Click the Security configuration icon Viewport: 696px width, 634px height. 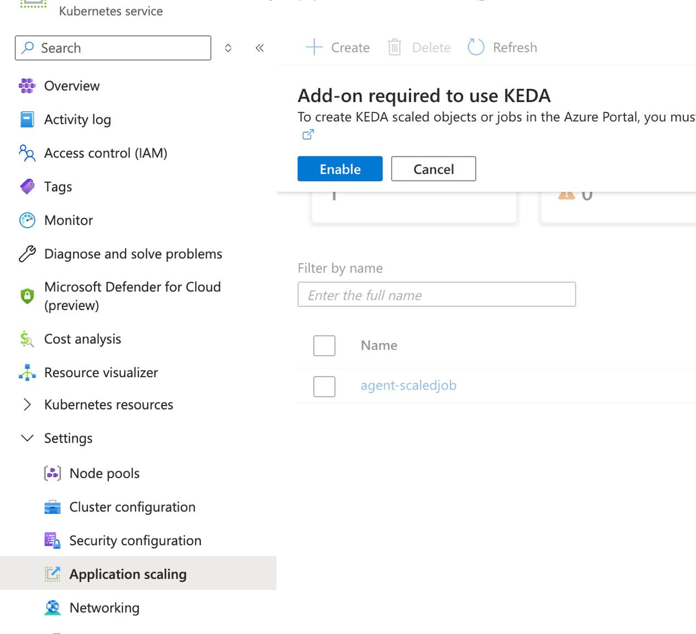(52, 541)
